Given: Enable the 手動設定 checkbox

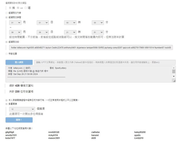Looking at the screenshot, I should 7,53.
